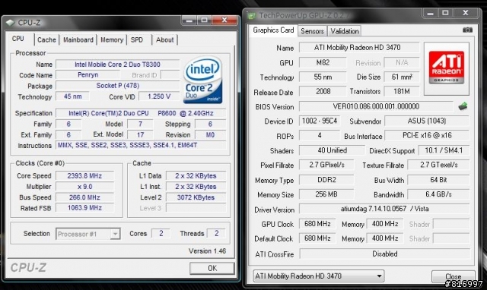Click the Memory Size value 256 MB

point(326,194)
